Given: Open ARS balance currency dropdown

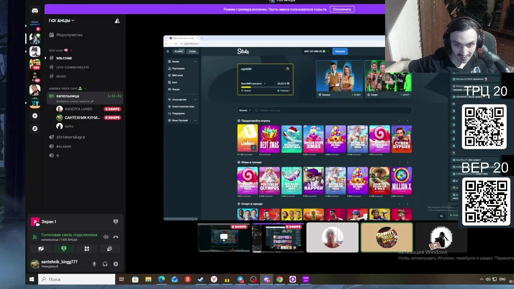Looking at the screenshot, I should (x=316, y=51).
